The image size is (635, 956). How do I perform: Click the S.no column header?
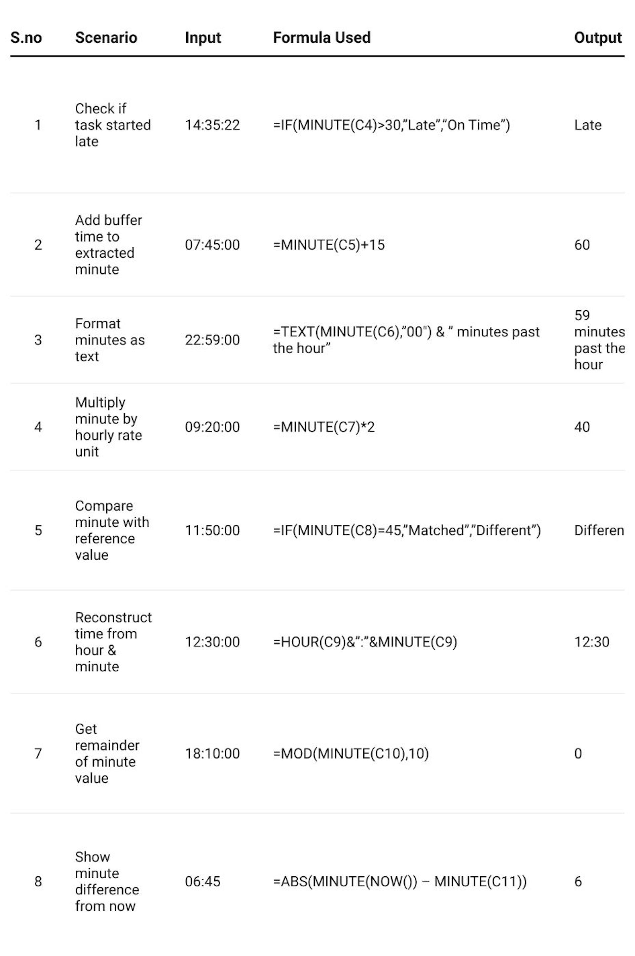pos(26,38)
